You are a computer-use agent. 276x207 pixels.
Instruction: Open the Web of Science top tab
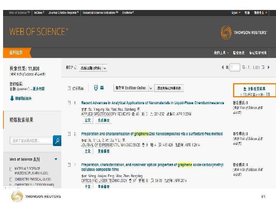click(20, 13)
